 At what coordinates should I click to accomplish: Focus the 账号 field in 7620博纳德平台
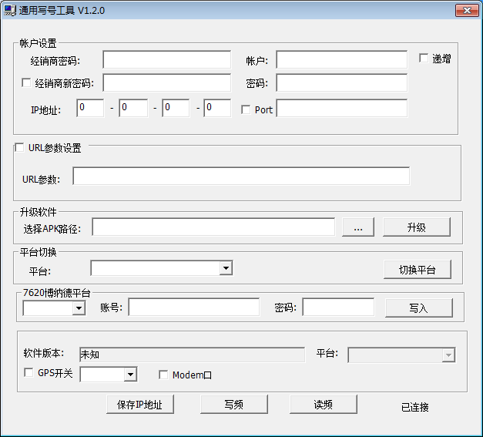pyautogui.click(x=194, y=307)
